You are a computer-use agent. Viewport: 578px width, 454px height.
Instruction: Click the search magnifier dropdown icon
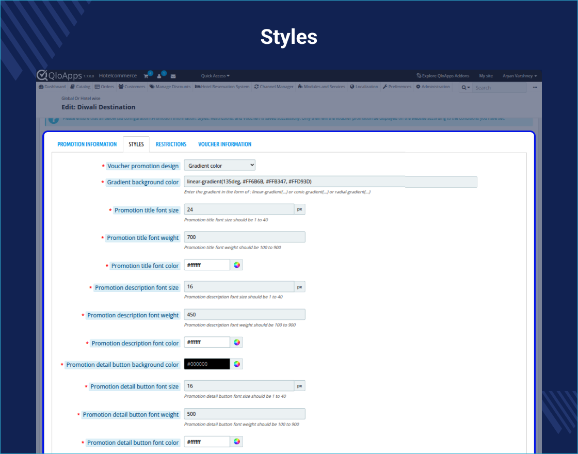tap(465, 88)
